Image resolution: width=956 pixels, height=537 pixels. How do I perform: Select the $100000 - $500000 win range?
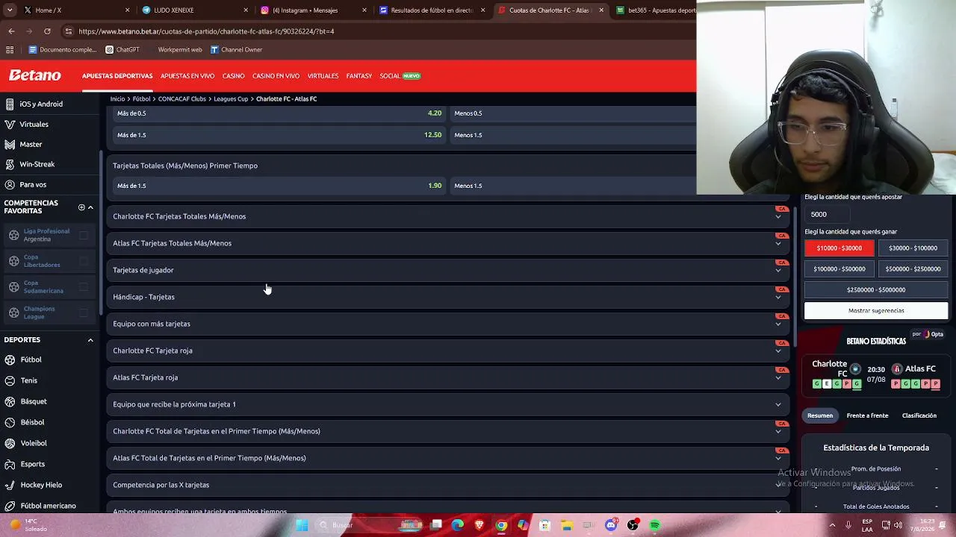pos(839,269)
